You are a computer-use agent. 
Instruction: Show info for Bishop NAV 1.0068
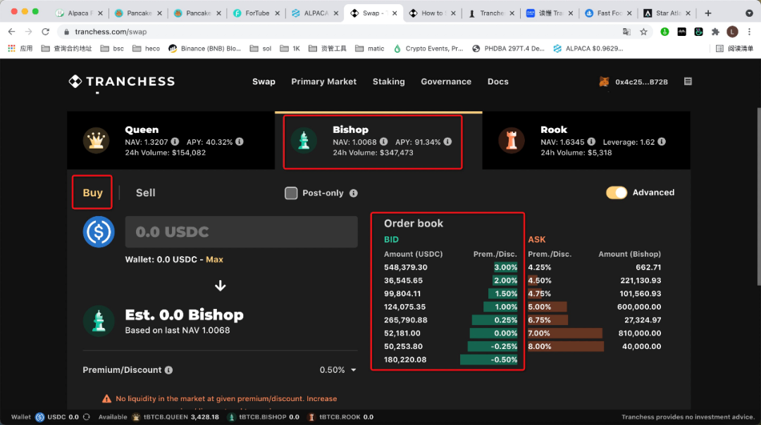pyautogui.click(x=383, y=141)
